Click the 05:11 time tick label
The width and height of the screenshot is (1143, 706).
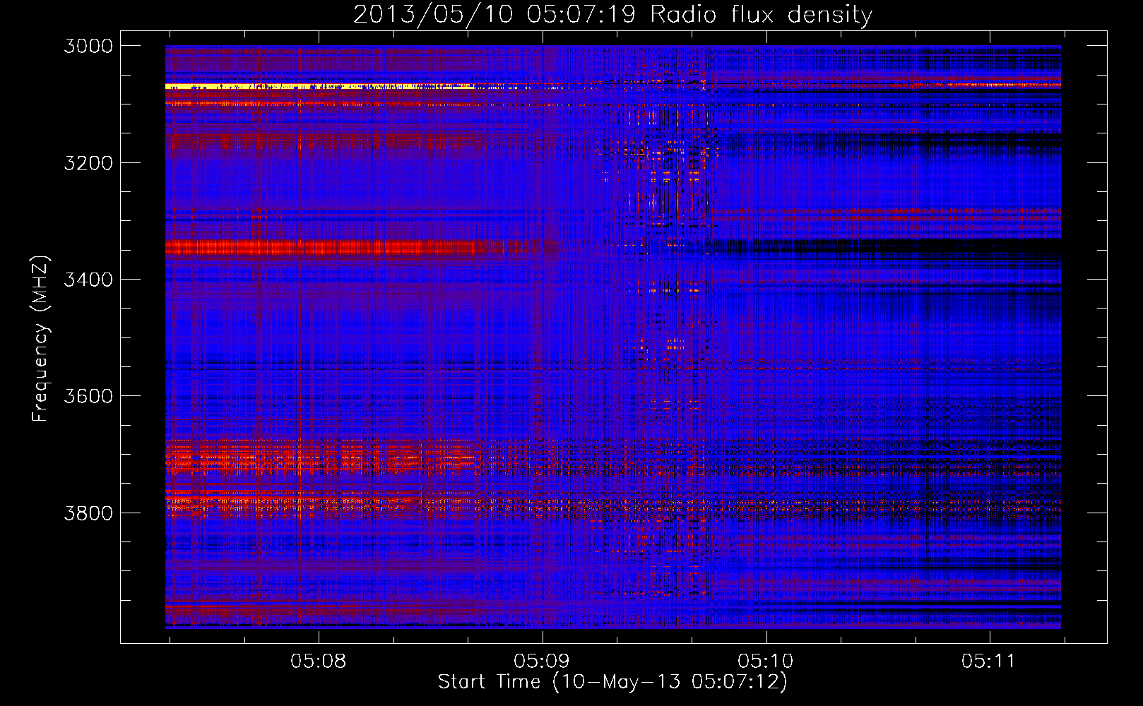pos(990,662)
